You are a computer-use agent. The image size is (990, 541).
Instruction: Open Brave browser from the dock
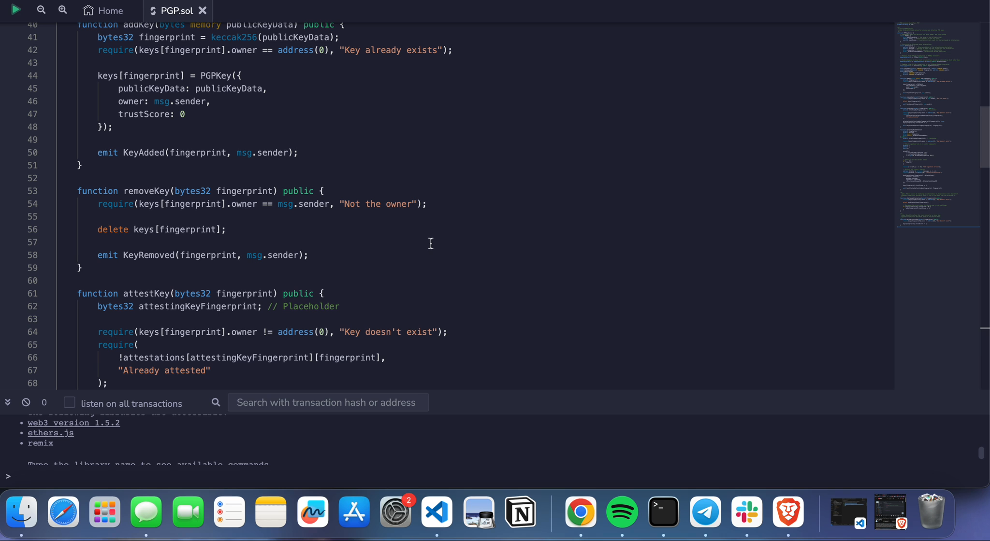point(788,512)
